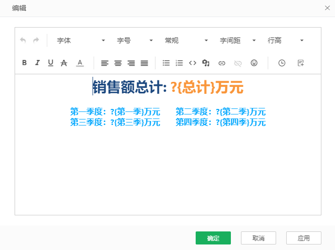Click the code view icon

pyautogui.click(x=193, y=63)
